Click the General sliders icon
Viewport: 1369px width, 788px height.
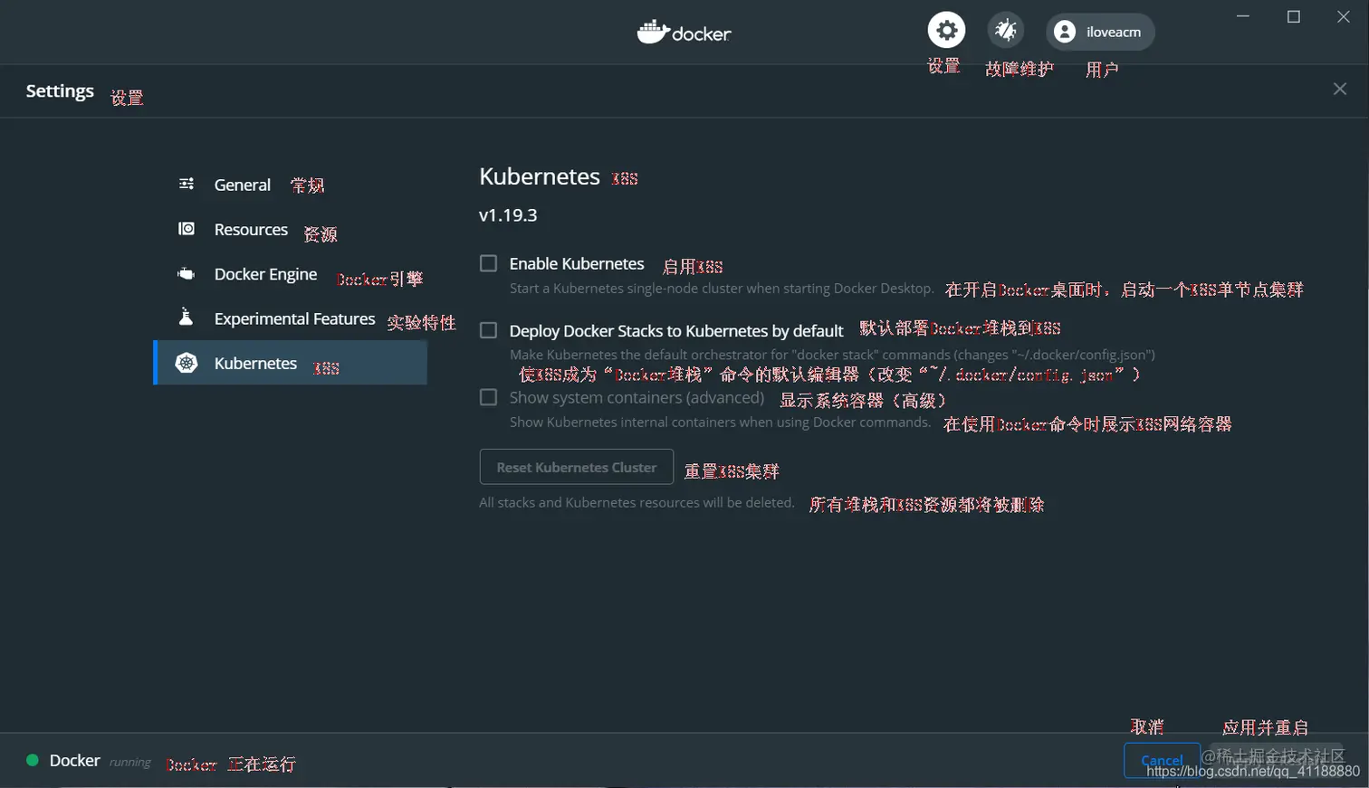[x=187, y=184]
